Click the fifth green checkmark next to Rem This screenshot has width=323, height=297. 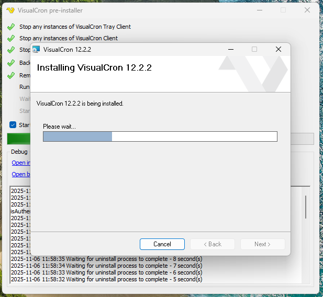(x=11, y=75)
